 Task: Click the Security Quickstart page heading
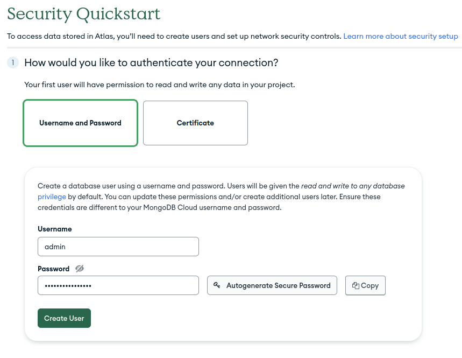tap(82, 14)
